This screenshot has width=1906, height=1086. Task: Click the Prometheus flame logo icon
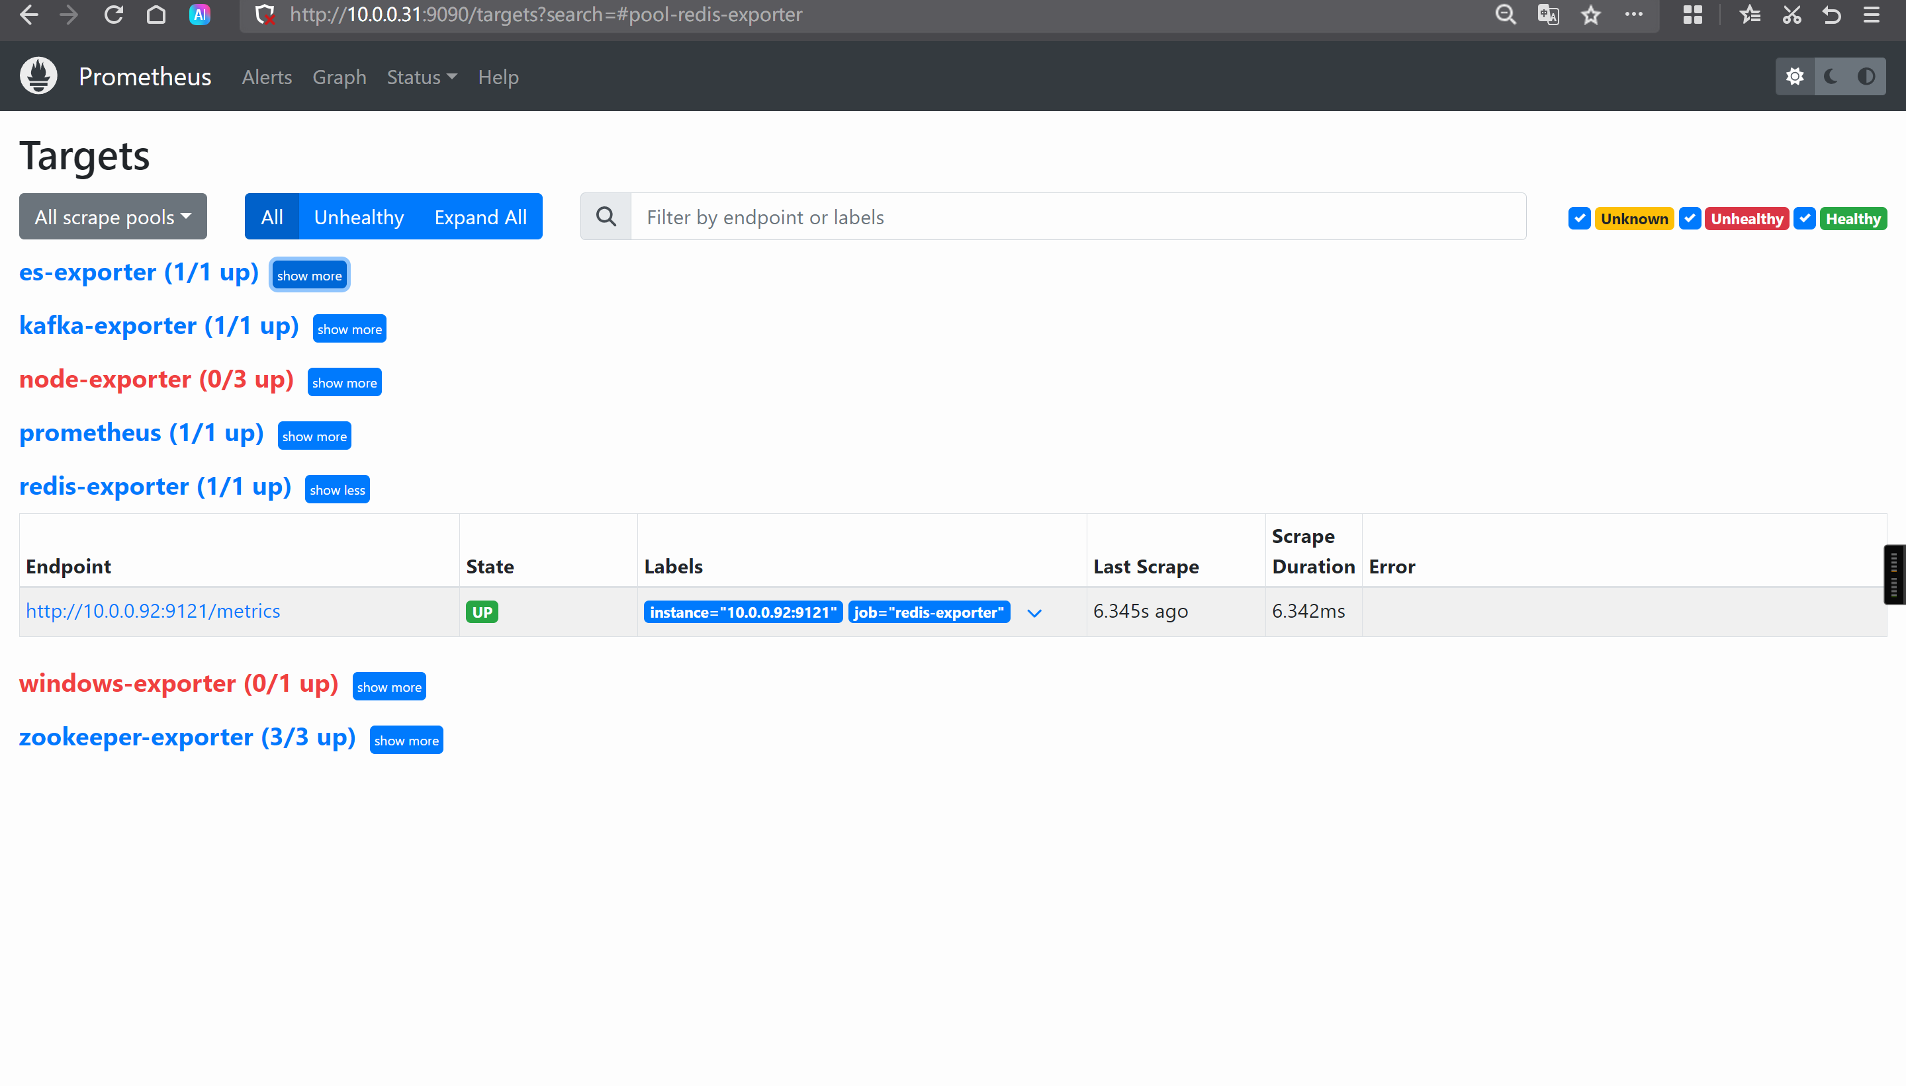pos(38,76)
